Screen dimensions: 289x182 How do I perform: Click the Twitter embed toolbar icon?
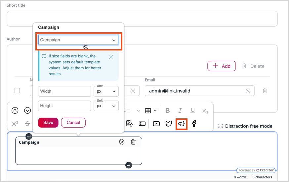169,124
